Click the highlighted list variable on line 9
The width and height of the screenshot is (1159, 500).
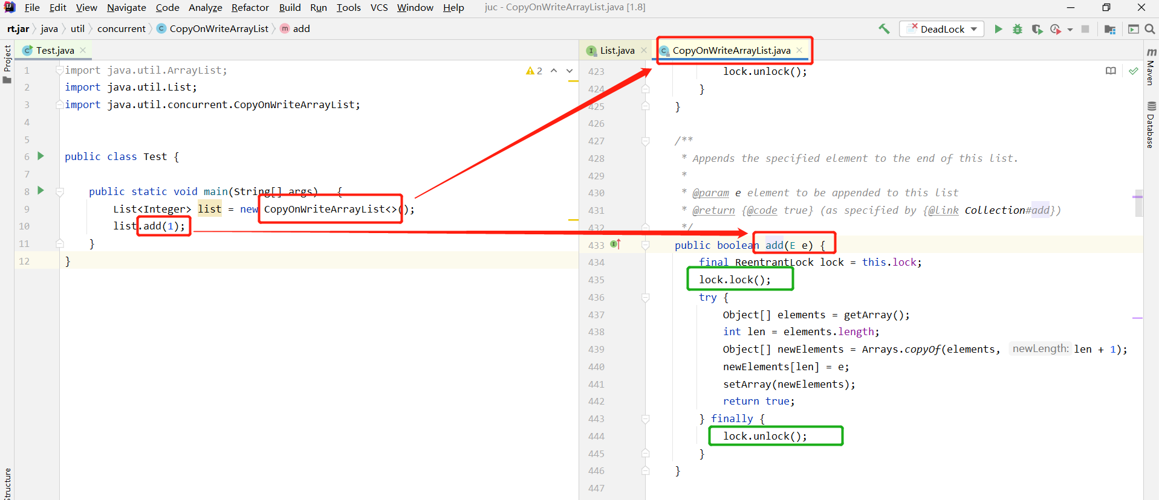coord(210,209)
